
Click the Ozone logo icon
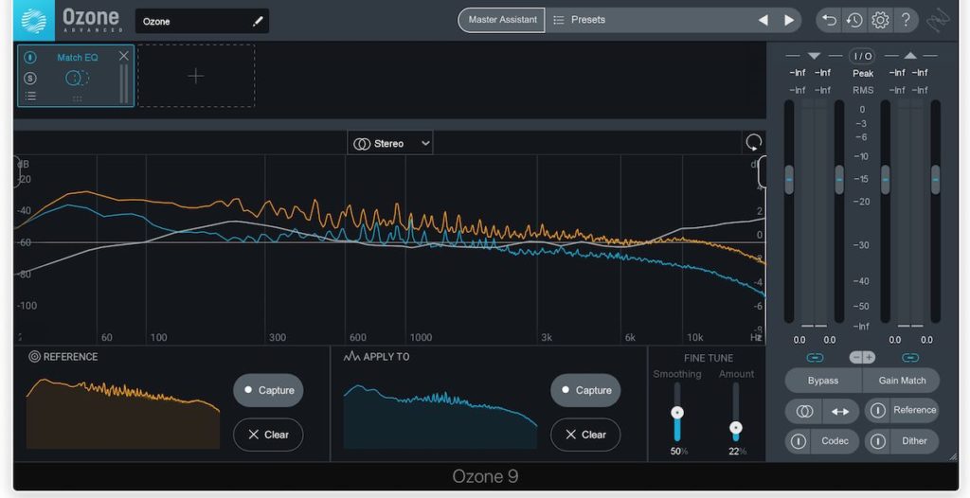pyautogui.click(x=33, y=21)
